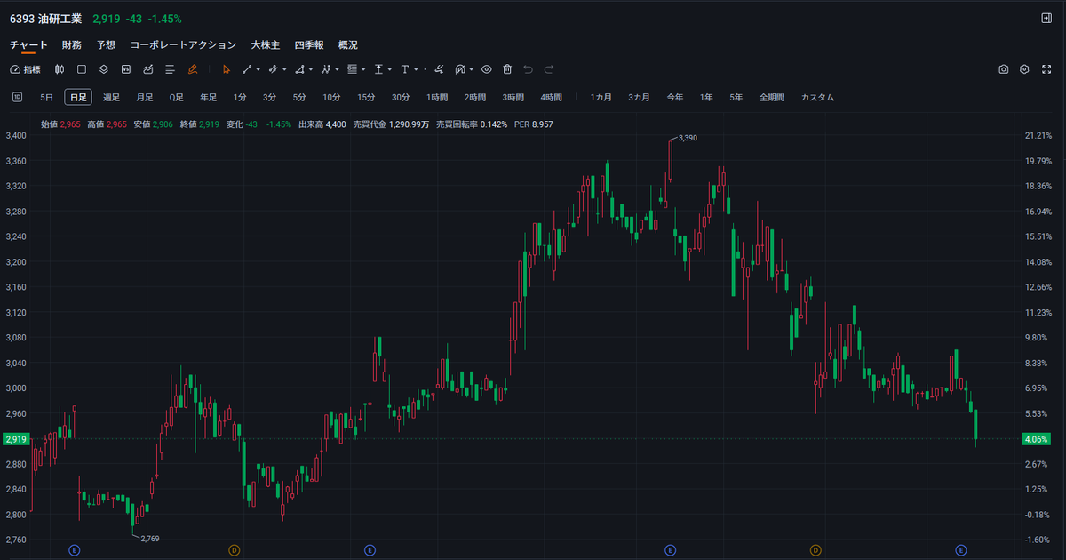Screen dimensions: 1066x560
Task: Toggle drawings visibility eye icon
Action: 487,69
